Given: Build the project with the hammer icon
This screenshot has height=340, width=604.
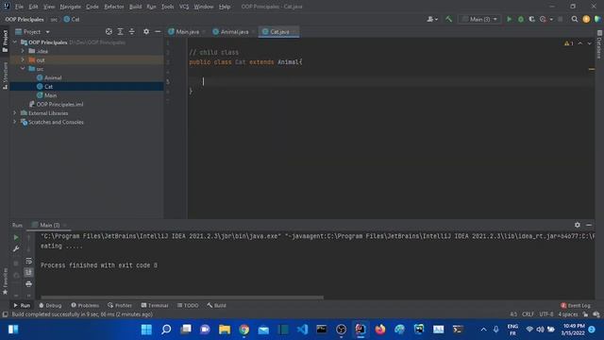Looking at the screenshot, I should pyautogui.click(x=449, y=19).
